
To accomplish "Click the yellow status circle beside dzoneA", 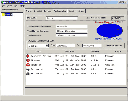I will (x=3, y=14).
